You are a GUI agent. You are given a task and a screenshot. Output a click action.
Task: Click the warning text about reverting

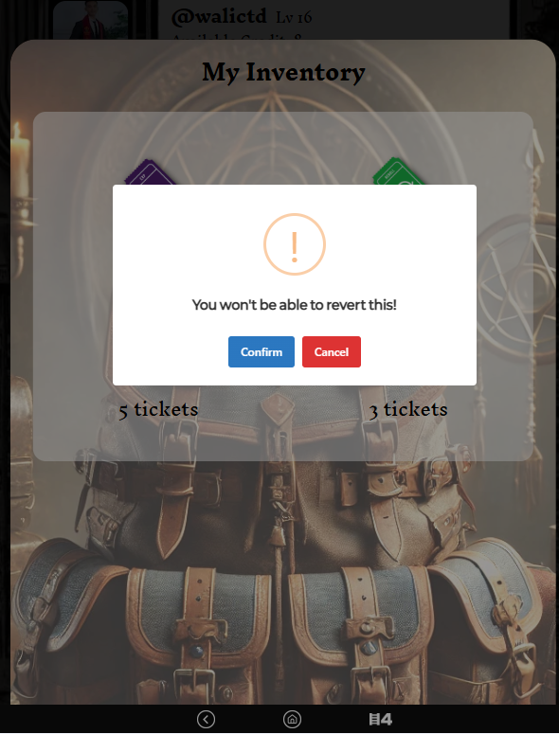click(295, 305)
